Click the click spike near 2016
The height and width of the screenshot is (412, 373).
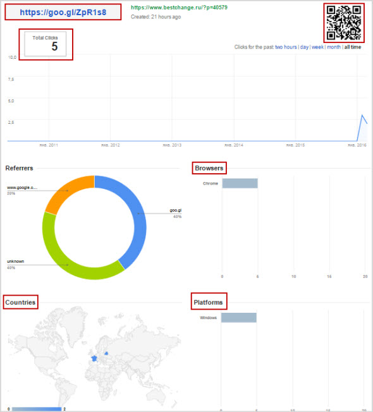[362, 116]
